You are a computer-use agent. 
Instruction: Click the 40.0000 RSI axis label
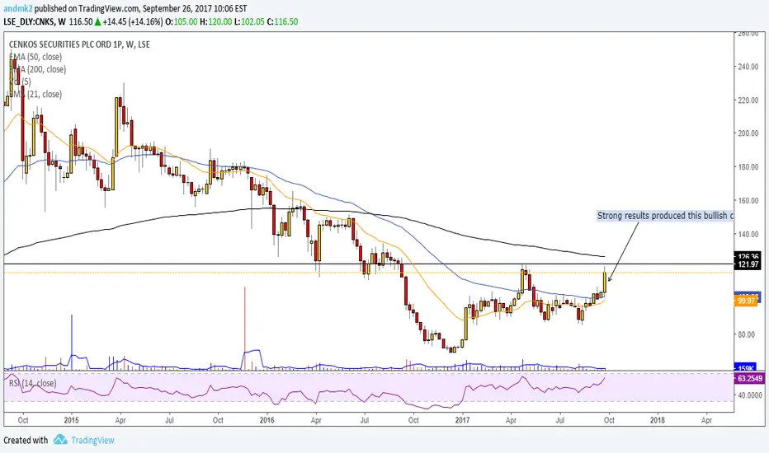[750, 395]
